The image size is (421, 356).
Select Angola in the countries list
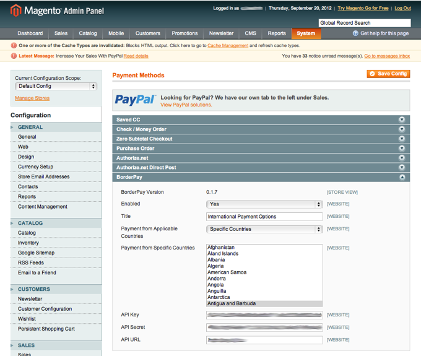point(264,285)
